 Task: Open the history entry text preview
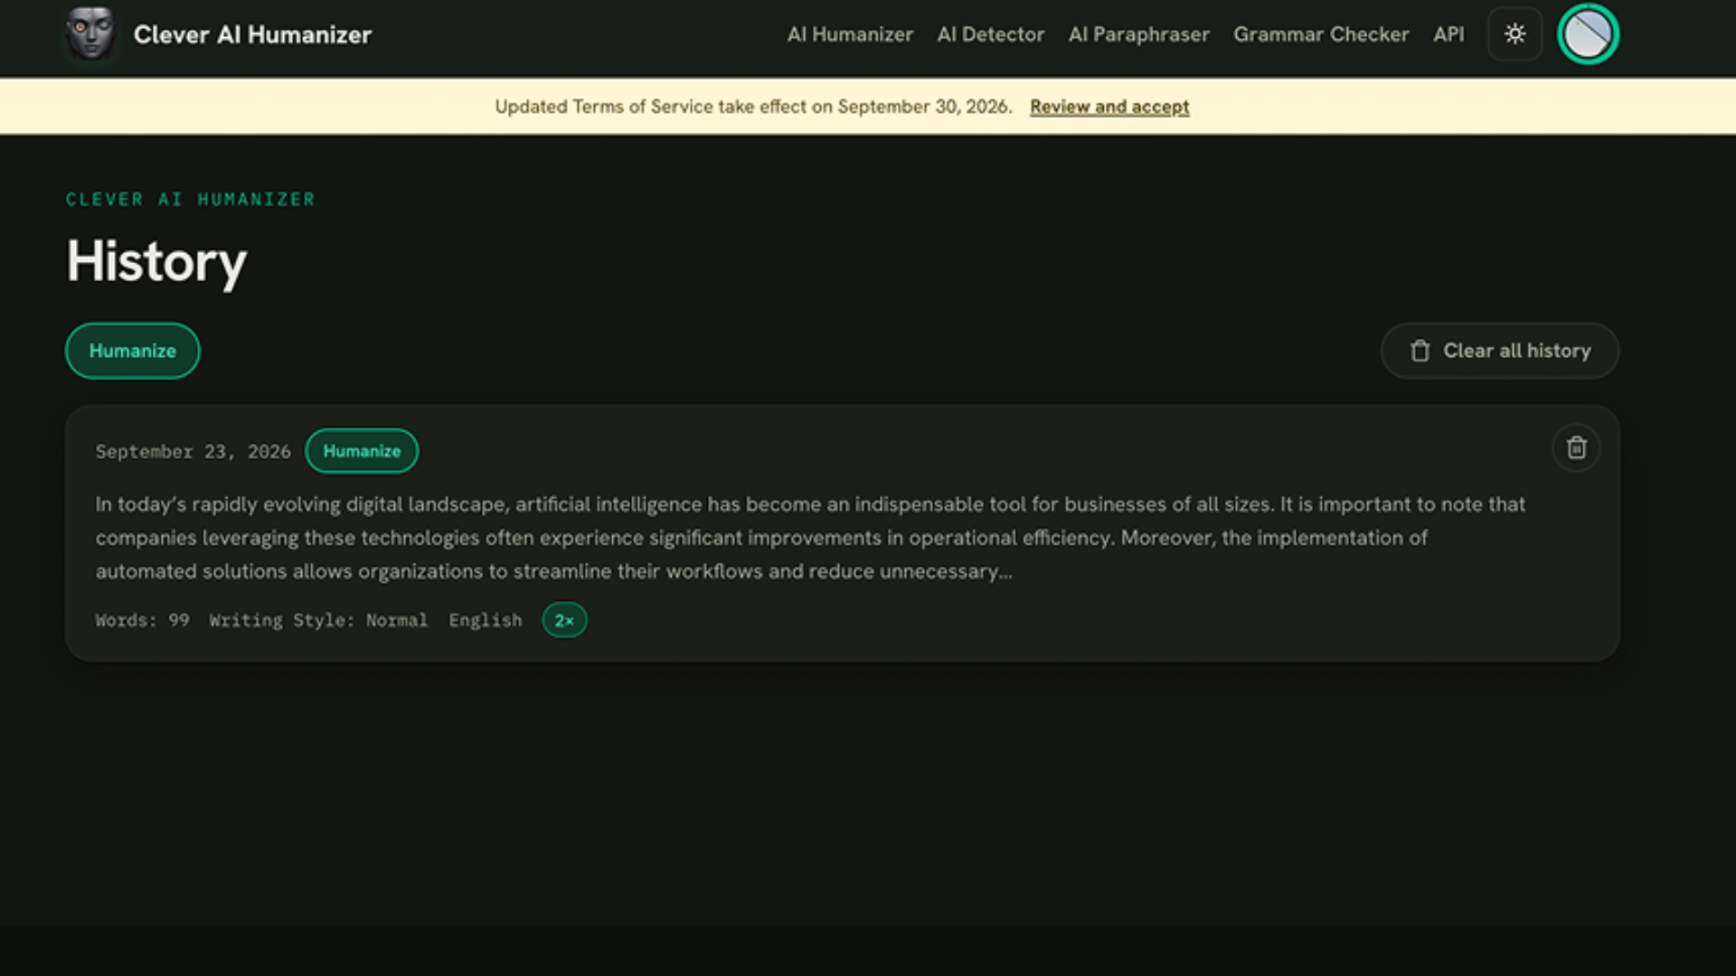click(810, 538)
